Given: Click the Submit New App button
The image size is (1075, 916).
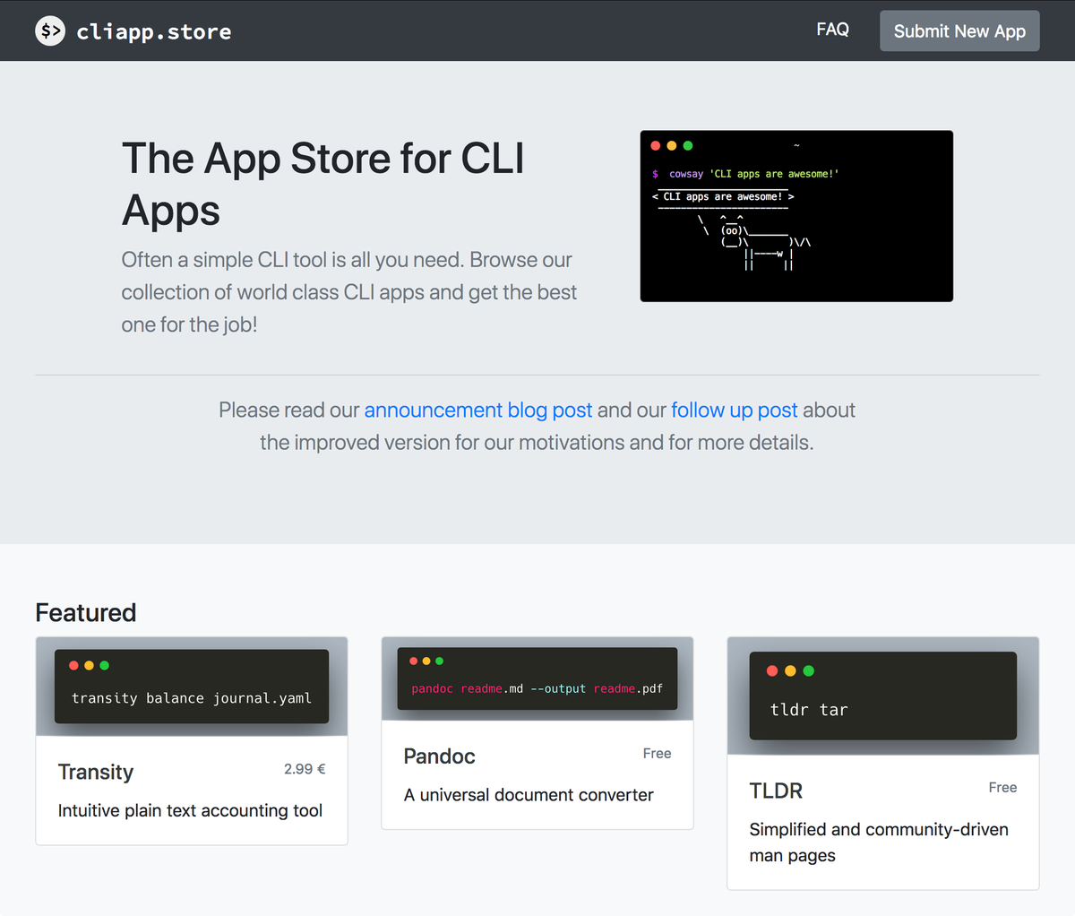Looking at the screenshot, I should (959, 30).
